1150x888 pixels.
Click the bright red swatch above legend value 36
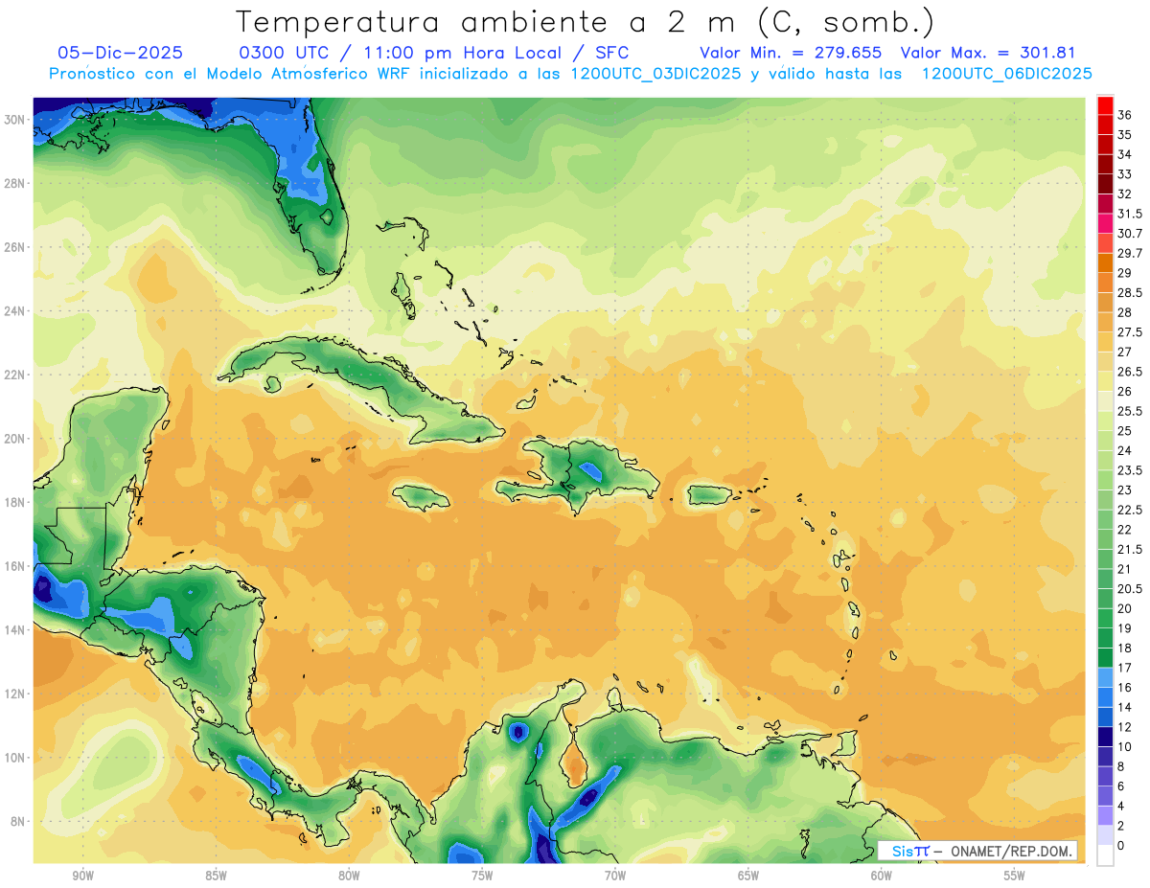click(1105, 105)
